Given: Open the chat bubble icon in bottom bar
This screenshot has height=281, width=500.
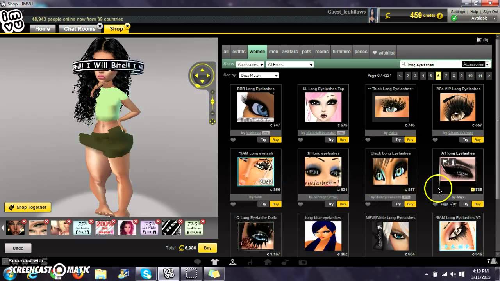Looking at the screenshot, I should [197, 262].
